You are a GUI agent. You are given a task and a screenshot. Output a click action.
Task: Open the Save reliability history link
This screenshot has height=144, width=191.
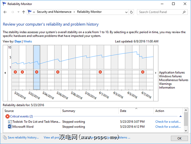click(23, 137)
